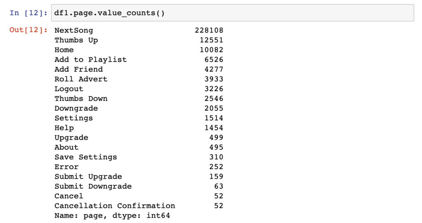The image size is (422, 223).
Task: Click the Thumbs Down row
Action: 139,99
